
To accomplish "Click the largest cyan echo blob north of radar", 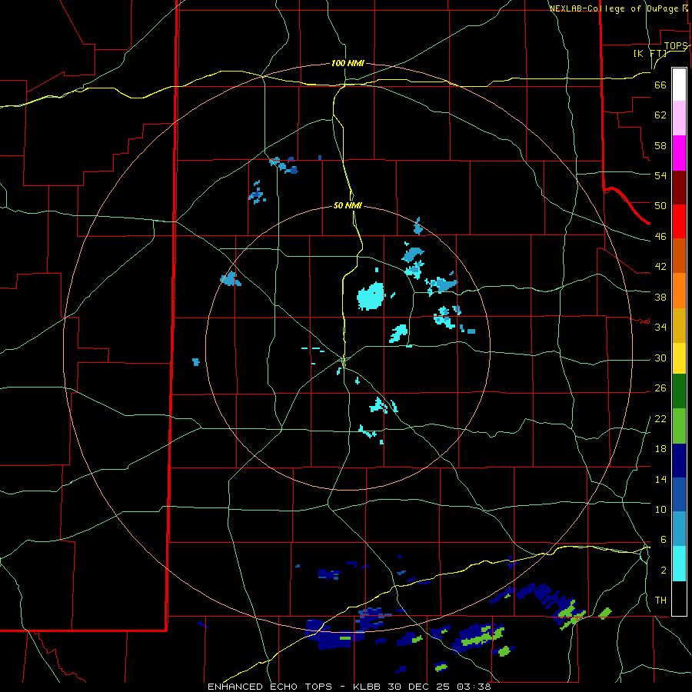I will tap(371, 296).
